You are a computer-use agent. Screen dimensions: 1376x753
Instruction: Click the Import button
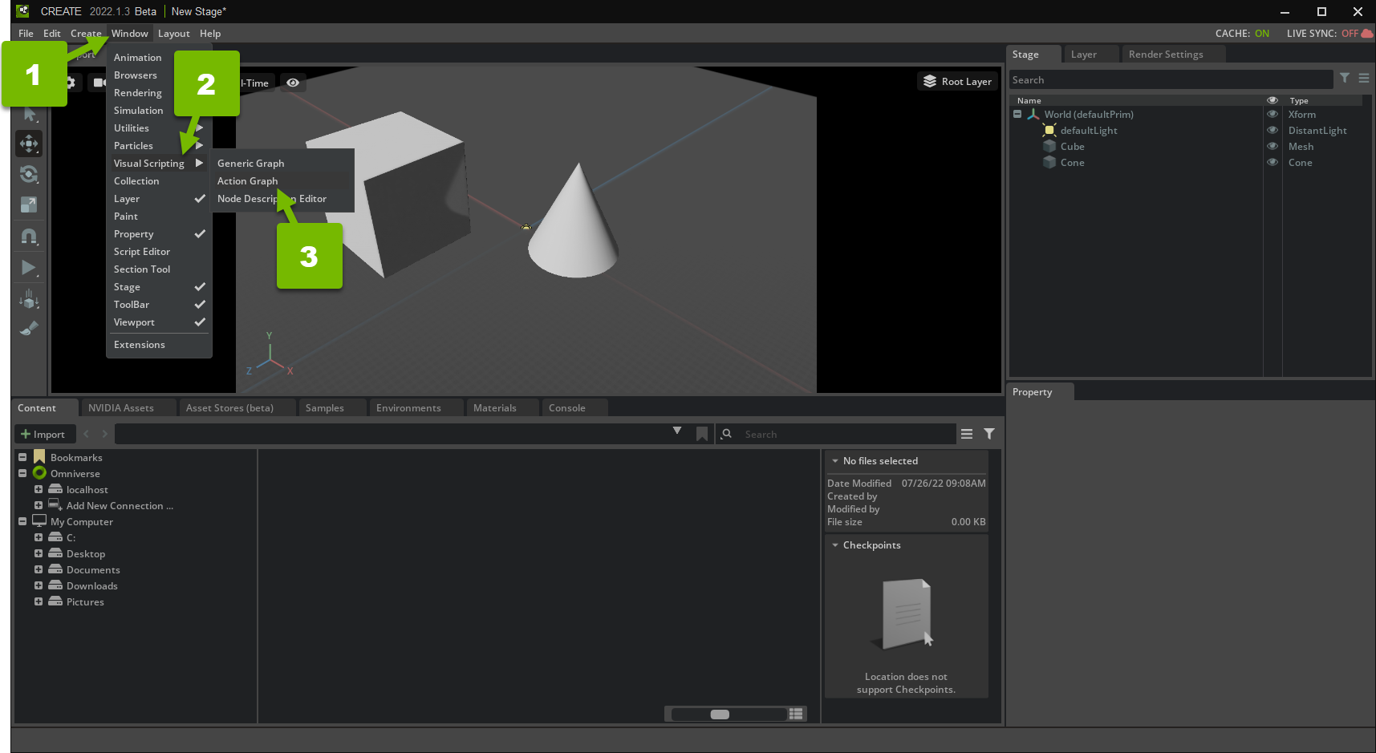44,434
